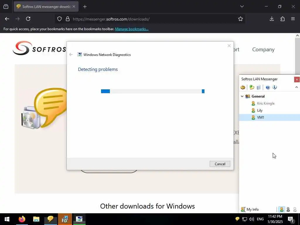Click the Detecting problems progress bar
Screen dimensions: 300x225
pyautogui.click(x=153, y=91)
